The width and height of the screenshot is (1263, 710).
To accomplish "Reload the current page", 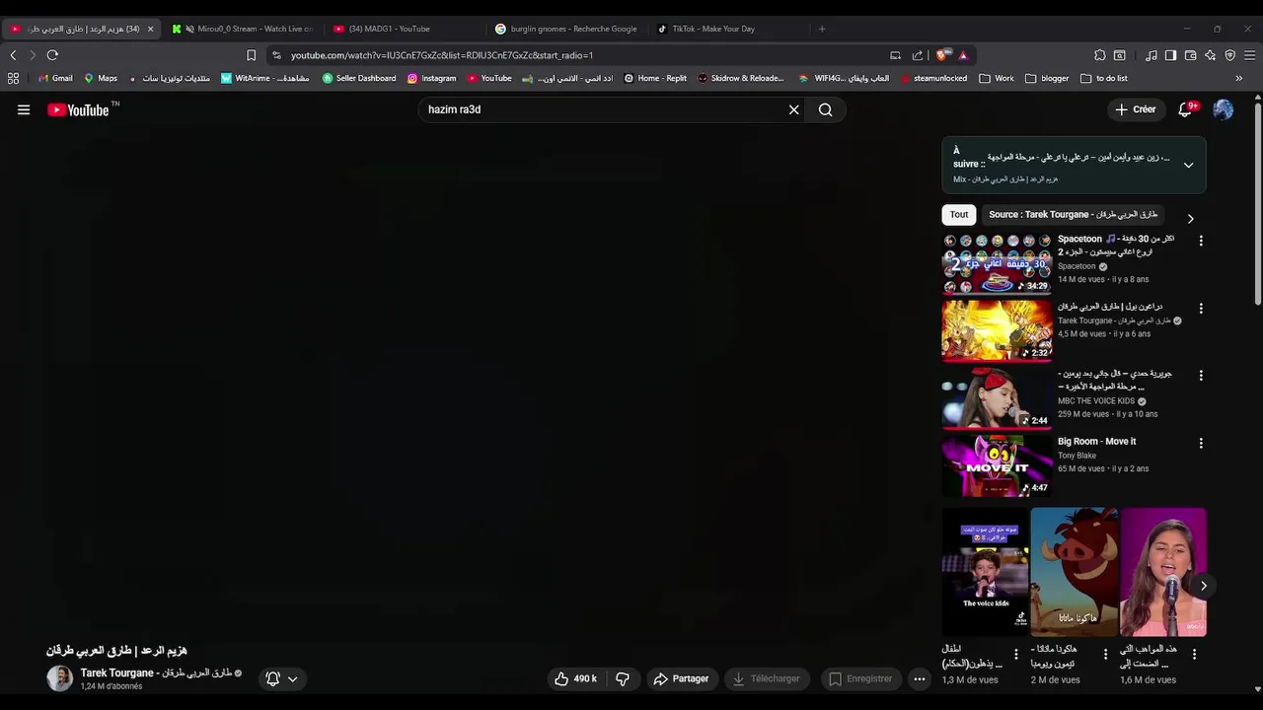I will (52, 55).
